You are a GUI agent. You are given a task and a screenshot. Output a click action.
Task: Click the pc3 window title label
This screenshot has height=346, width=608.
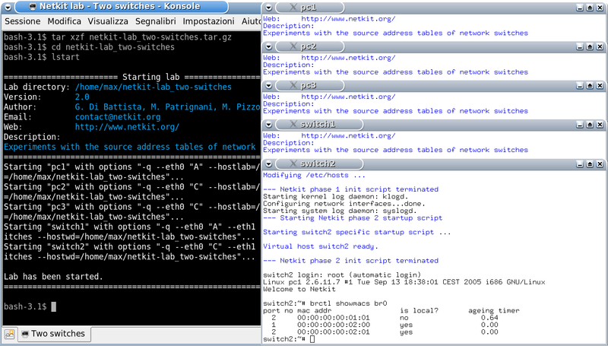(309, 85)
